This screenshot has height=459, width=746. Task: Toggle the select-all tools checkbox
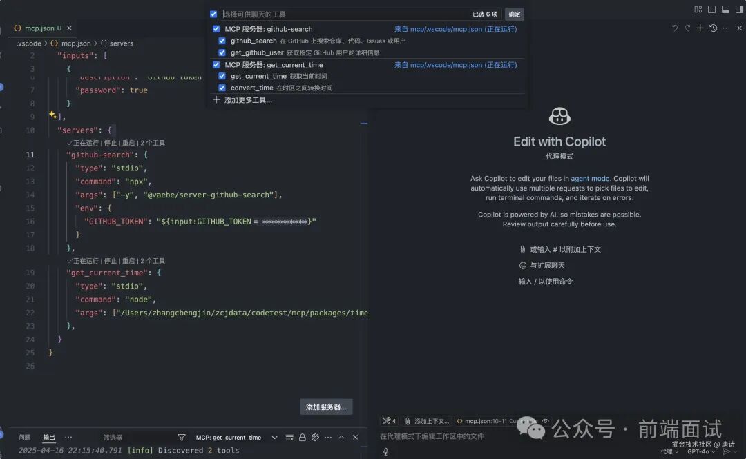tap(213, 14)
